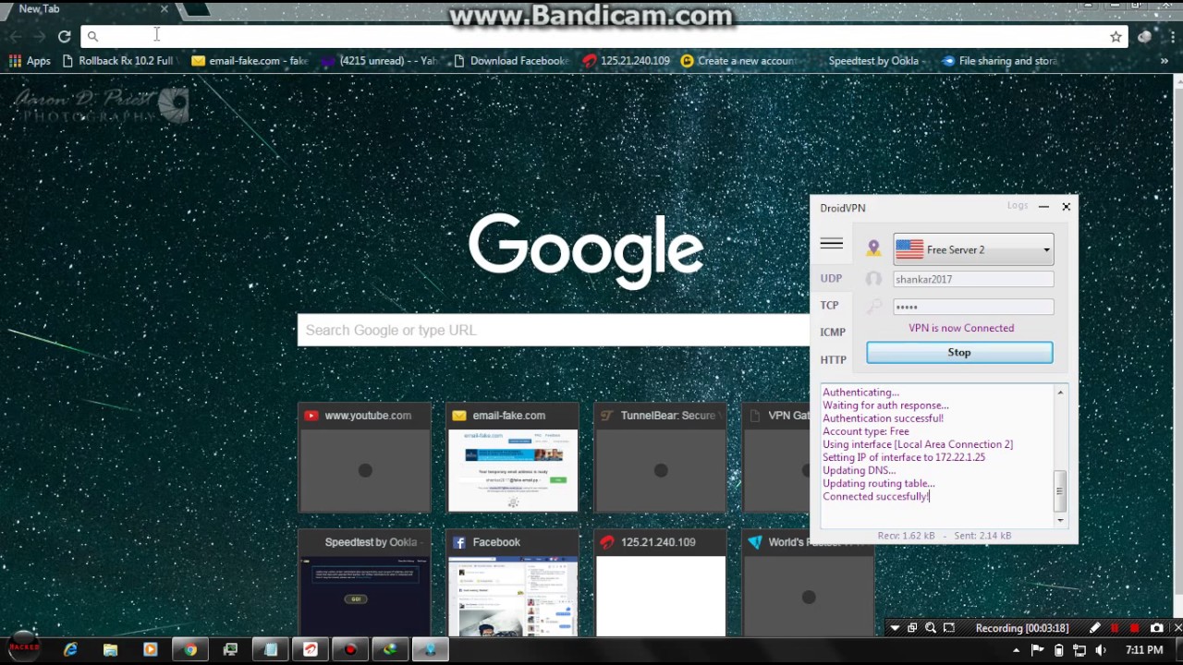Open DroidVPN hamburger menu
The image size is (1183, 665).
831,244
